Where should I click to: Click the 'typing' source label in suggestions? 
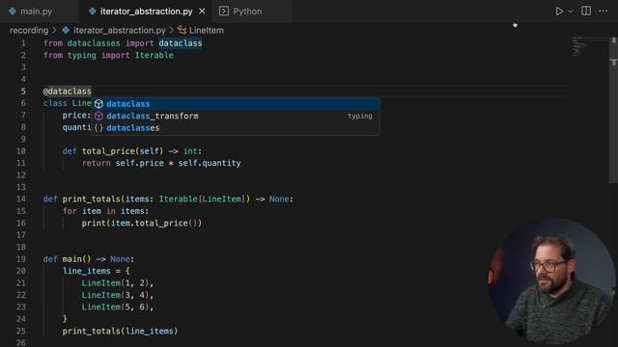[360, 116]
